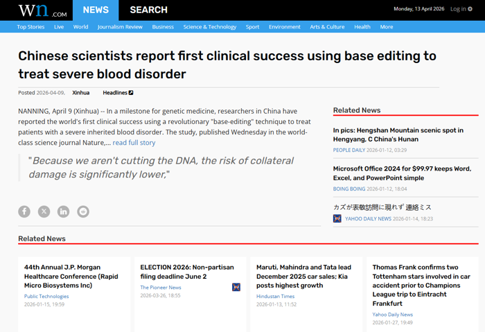The width and height of the screenshot is (485, 332).
Task: Click the Pioneer News thumbnail icon
Action: 236,287
